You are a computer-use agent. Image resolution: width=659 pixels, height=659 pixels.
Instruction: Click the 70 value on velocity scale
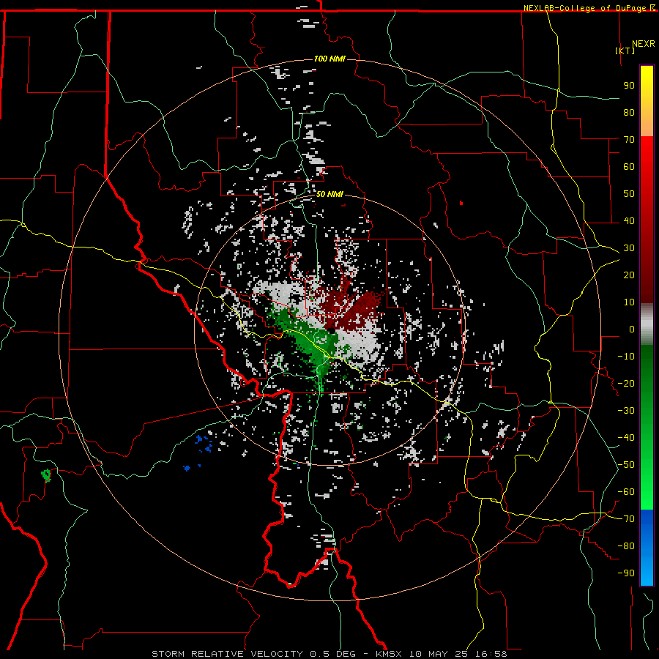coord(629,140)
